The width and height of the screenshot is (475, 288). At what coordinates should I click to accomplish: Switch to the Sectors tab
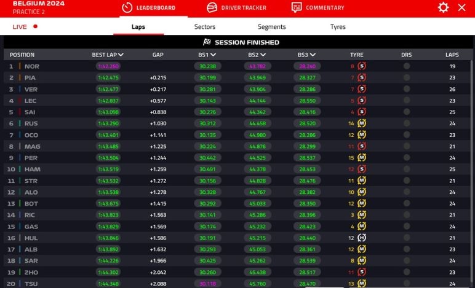205,27
